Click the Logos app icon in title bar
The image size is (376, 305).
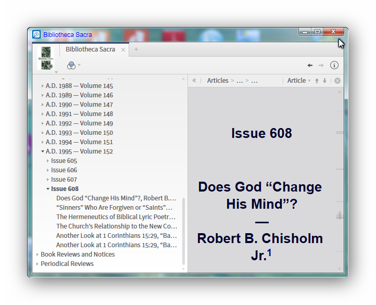point(36,34)
